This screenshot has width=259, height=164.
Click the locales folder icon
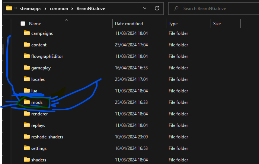[26, 79]
